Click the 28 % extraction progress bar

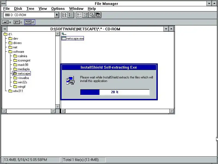pyautogui.click(x=115, y=92)
